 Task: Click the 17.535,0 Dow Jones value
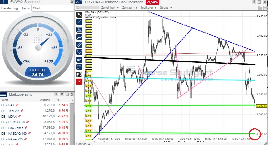coord(49,128)
